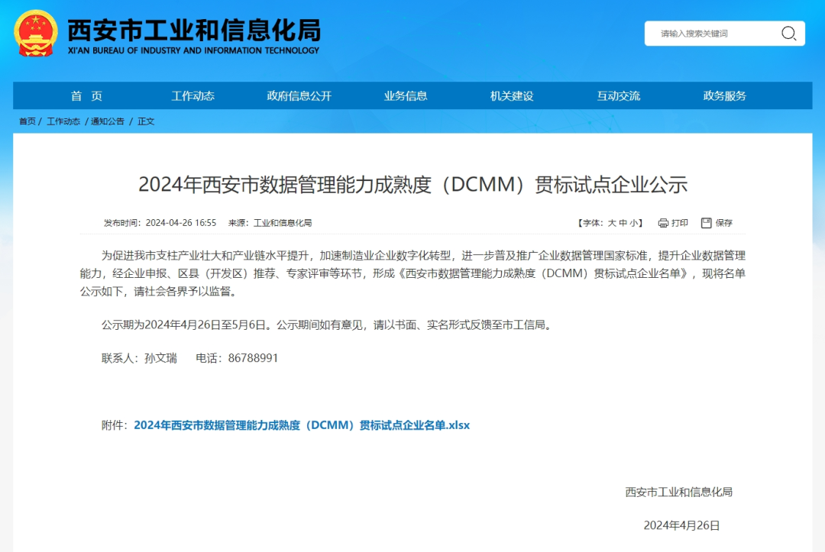Click the 工作动态 breadcrumb link
825x552 pixels.
pyautogui.click(x=63, y=121)
